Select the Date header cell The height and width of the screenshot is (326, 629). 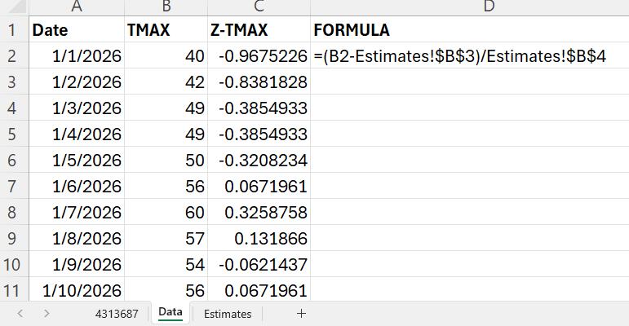coord(77,30)
